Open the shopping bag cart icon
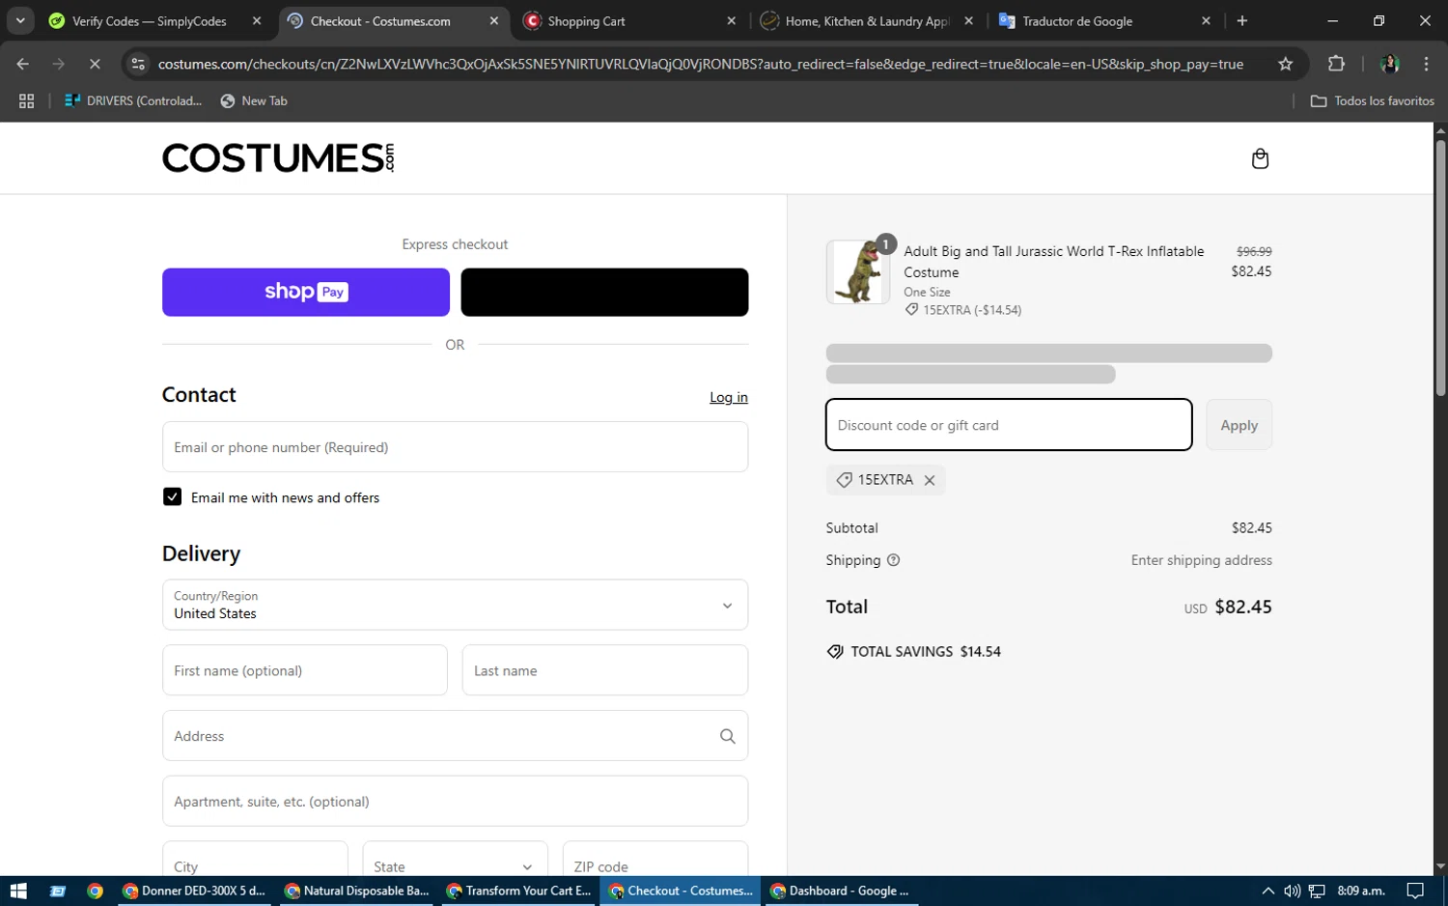 pos(1260,158)
